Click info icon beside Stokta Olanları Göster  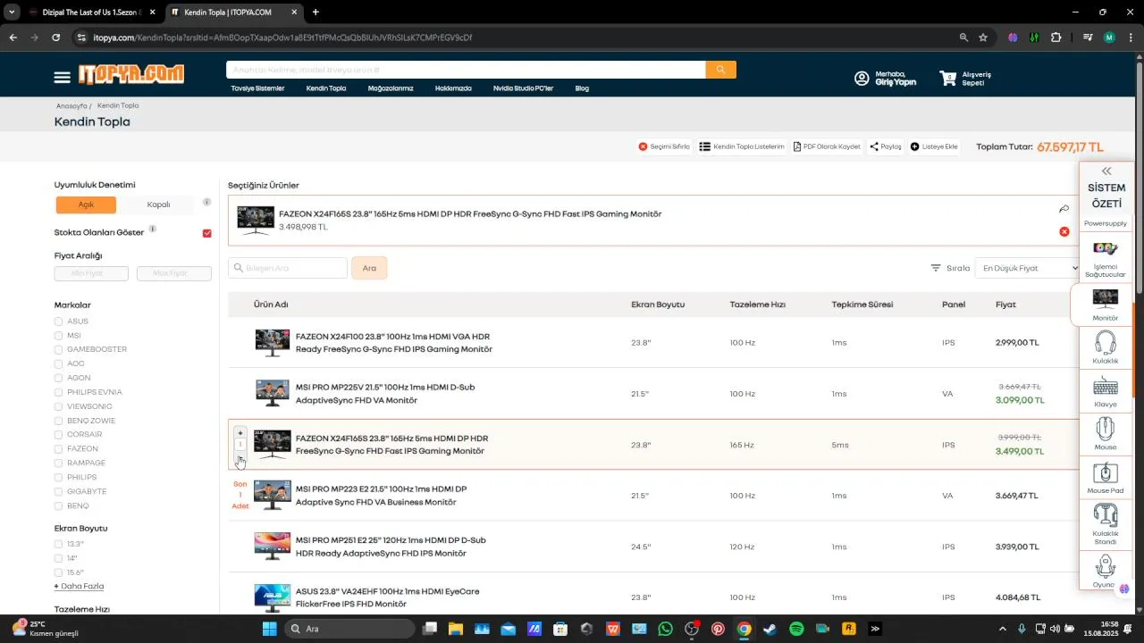(153, 230)
